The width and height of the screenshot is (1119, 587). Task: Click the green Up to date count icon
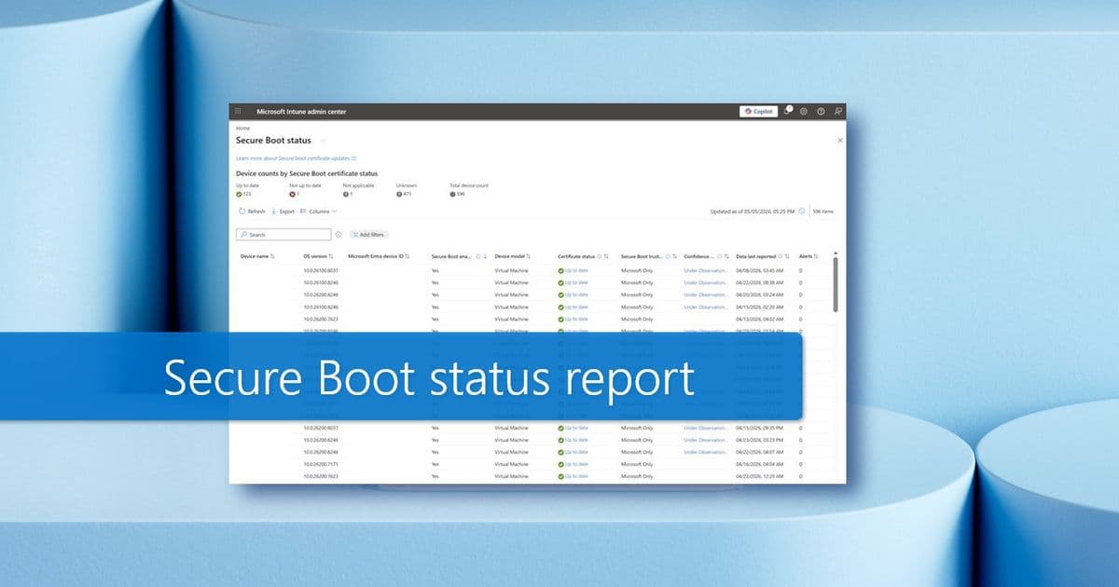240,194
